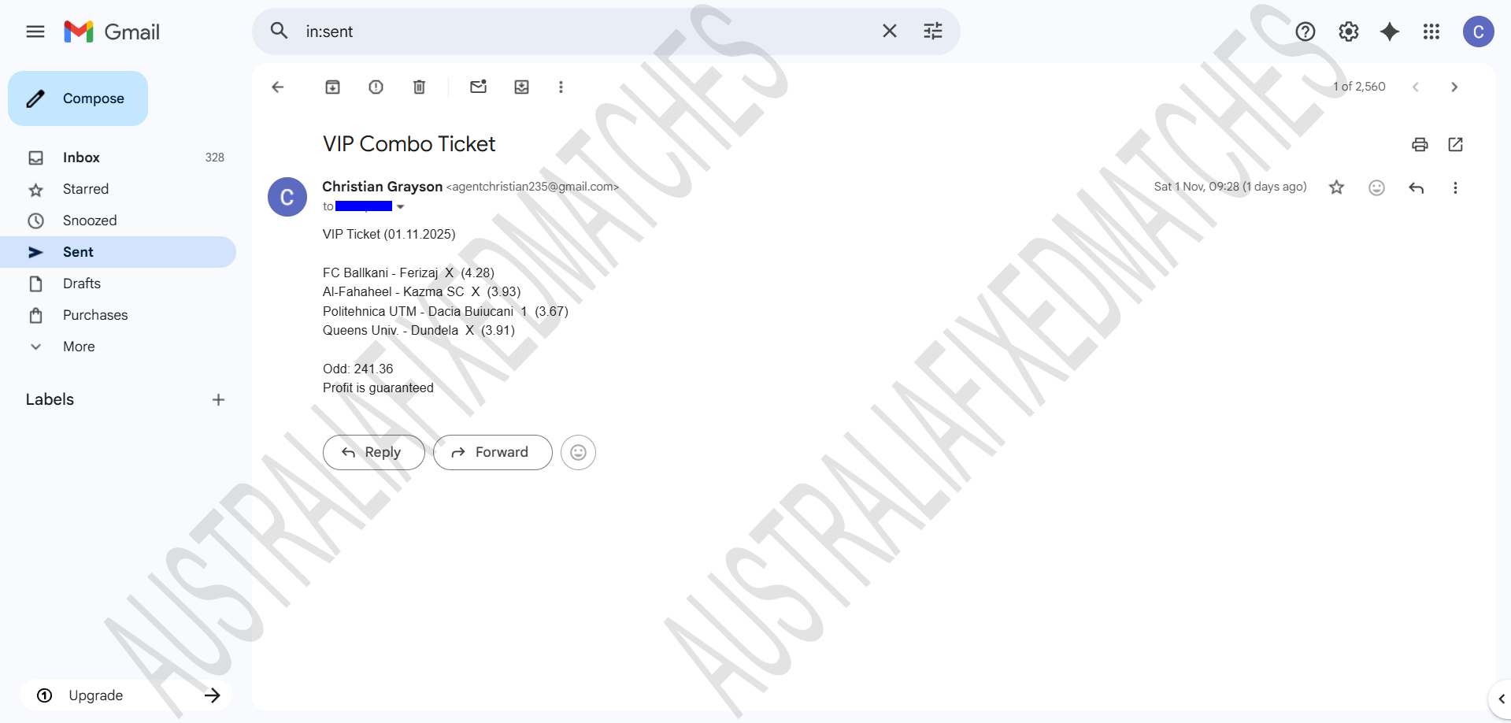The image size is (1511, 723).
Task: Show the side panel with bottom arrow
Action: coord(1501,699)
